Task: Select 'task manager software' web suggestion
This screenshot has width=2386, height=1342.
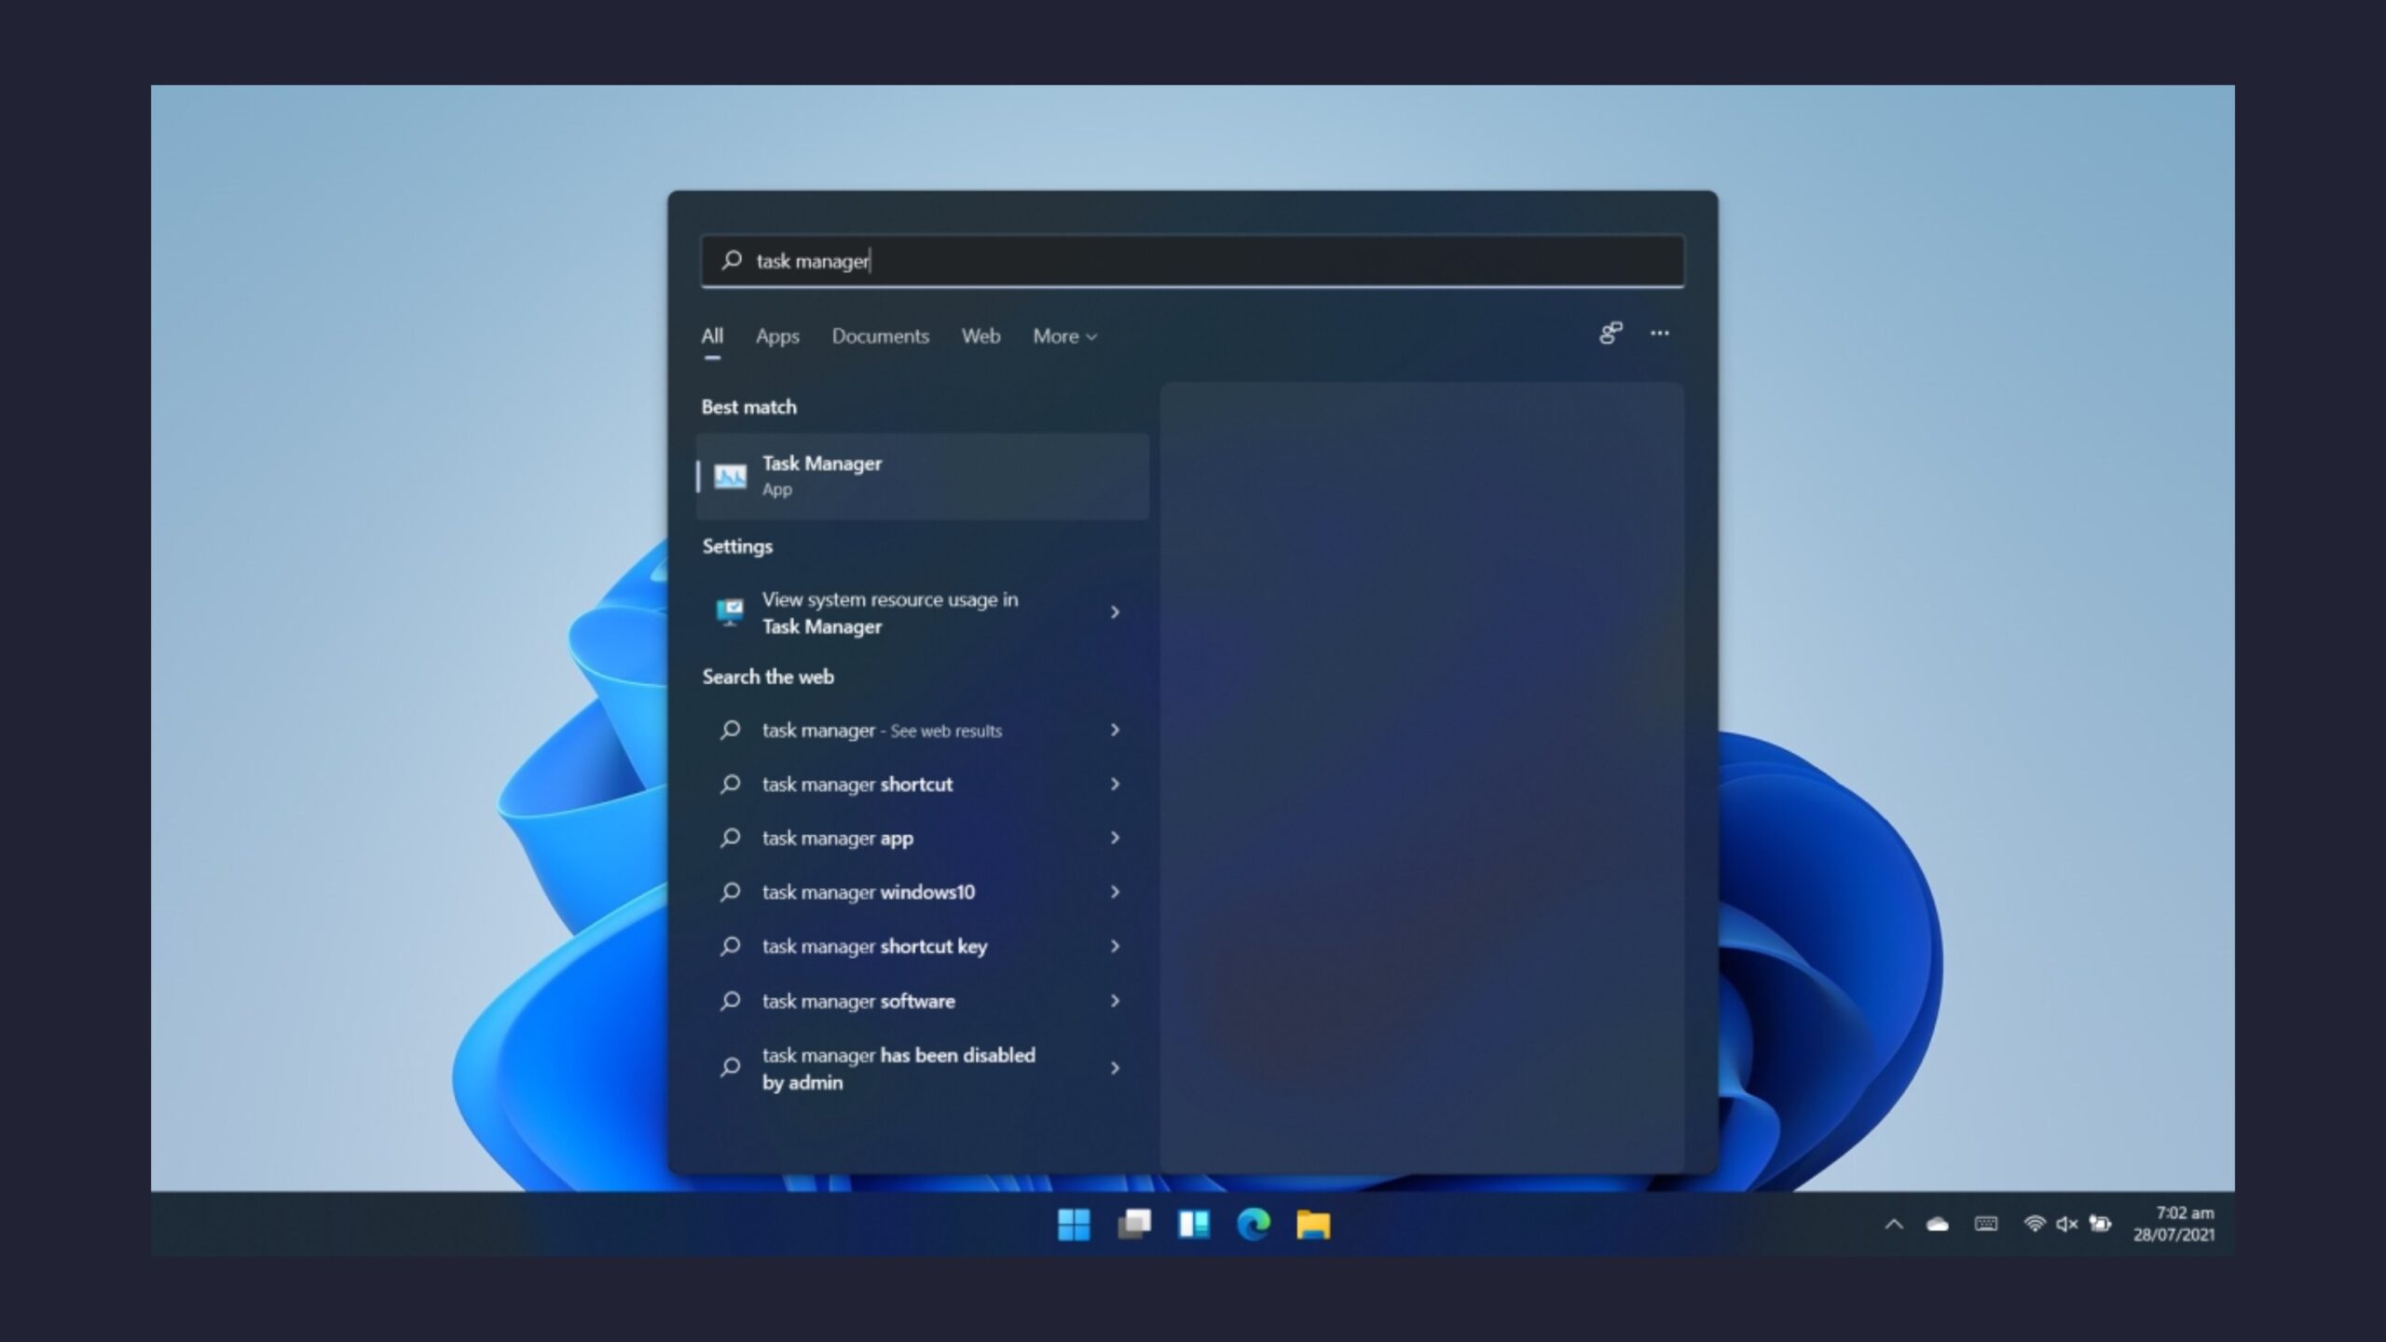Action: pyautogui.click(x=922, y=1001)
